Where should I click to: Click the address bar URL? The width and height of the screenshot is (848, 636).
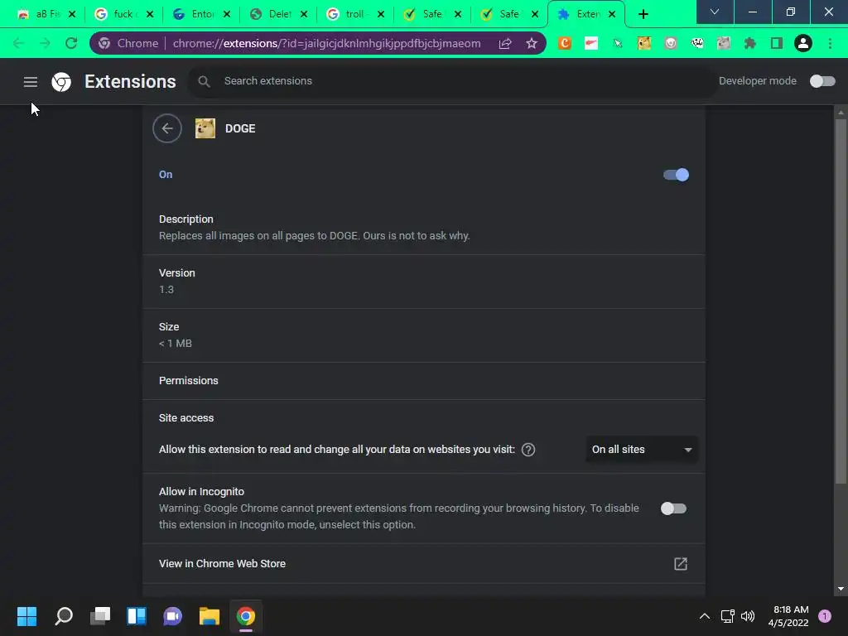coord(326,43)
